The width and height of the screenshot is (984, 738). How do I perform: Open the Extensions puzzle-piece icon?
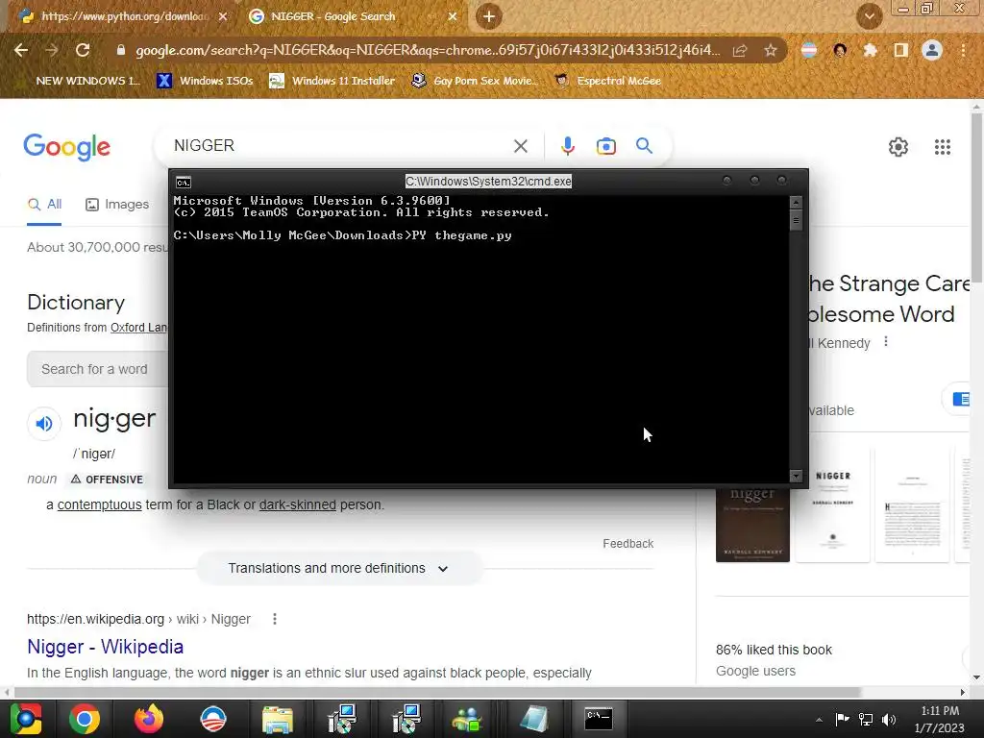click(870, 50)
